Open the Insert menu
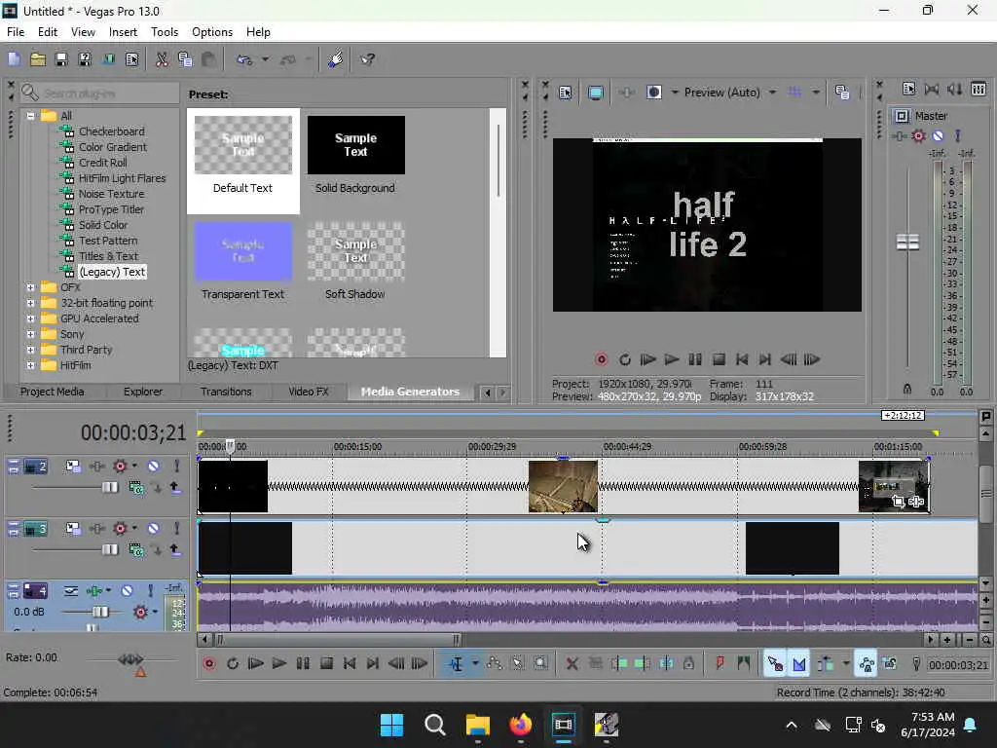The width and height of the screenshot is (997, 748). (x=123, y=32)
